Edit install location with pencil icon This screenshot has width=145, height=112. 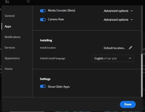click(x=130, y=48)
